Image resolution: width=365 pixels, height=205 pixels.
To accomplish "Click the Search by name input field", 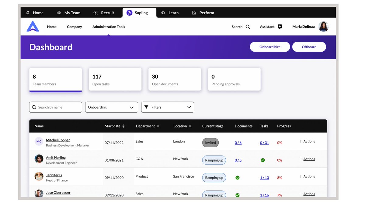I will point(55,107).
